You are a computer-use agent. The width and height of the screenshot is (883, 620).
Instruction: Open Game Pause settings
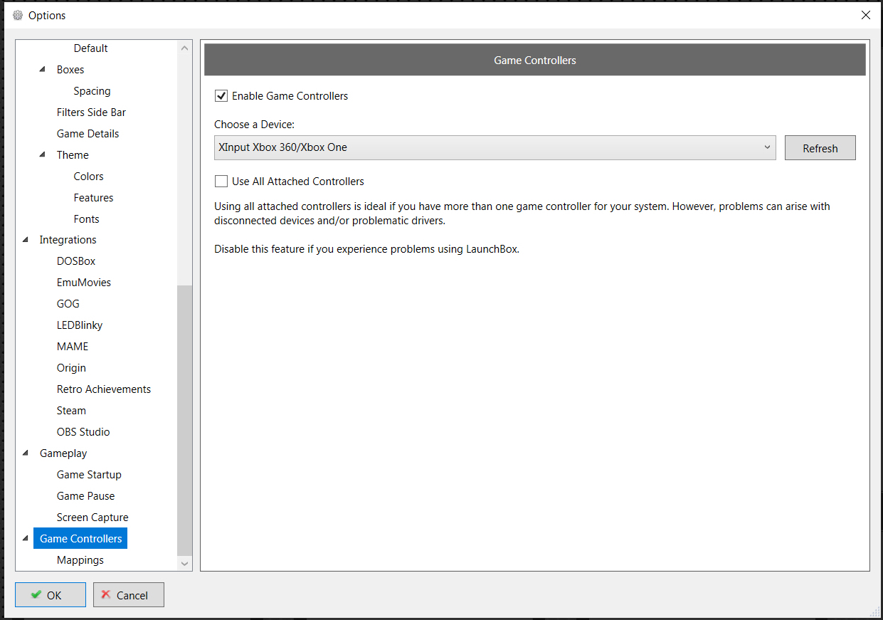point(85,496)
